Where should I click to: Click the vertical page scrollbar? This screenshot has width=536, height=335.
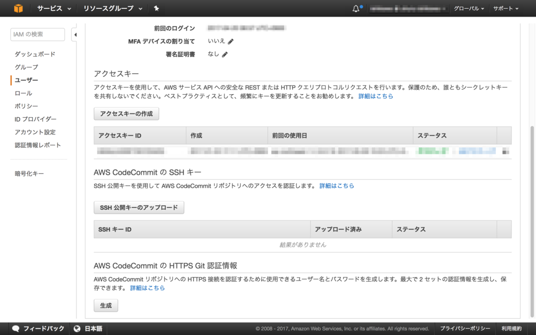click(x=532, y=221)
